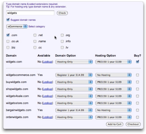Open No Hosting dropdown for bargainwidgets.com

coord(113,110)
